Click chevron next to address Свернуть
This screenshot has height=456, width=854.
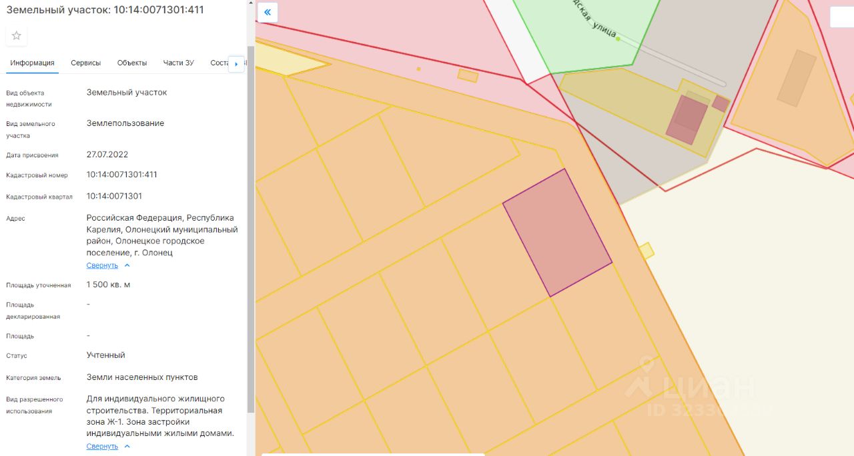[127, 265]
